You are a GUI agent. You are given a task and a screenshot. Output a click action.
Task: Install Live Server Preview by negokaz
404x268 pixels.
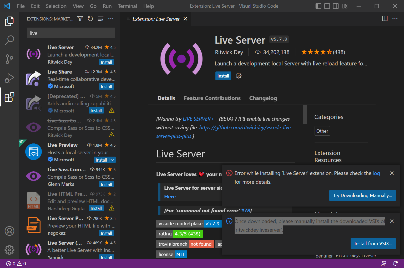(106, 233)
